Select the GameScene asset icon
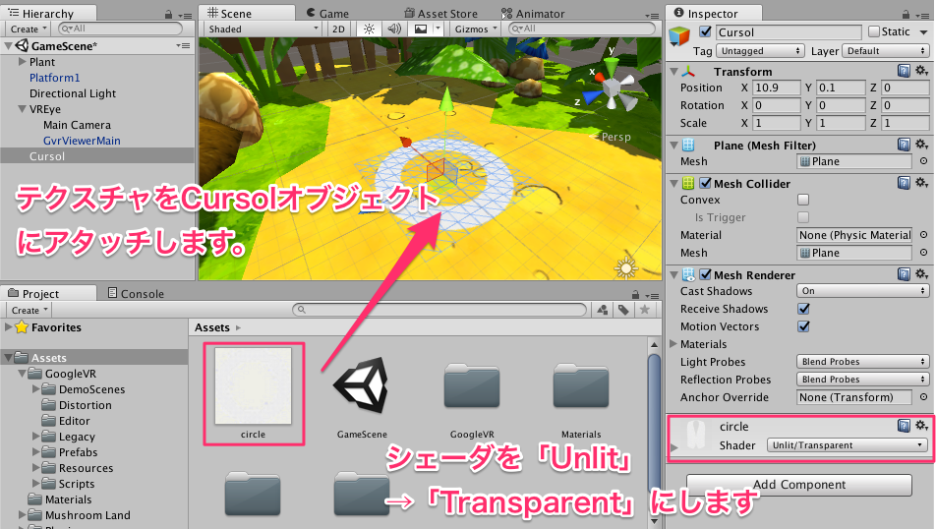Screen dimensions: 936x529 pos(361,385)
